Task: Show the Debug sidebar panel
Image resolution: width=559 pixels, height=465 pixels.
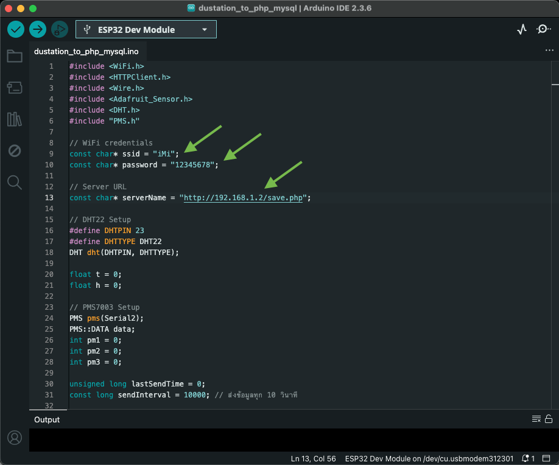Action: coord(15,150)
